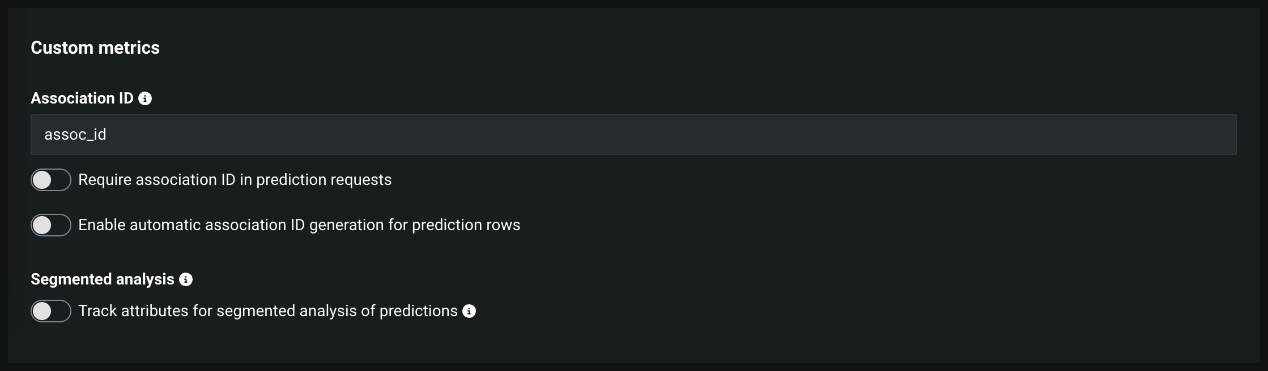Click the assoc_id text in the field

(x=75, y=135)
